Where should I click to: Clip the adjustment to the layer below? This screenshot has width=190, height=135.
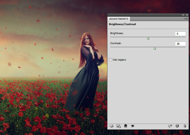pyautogui.click(x=125, y=126)
